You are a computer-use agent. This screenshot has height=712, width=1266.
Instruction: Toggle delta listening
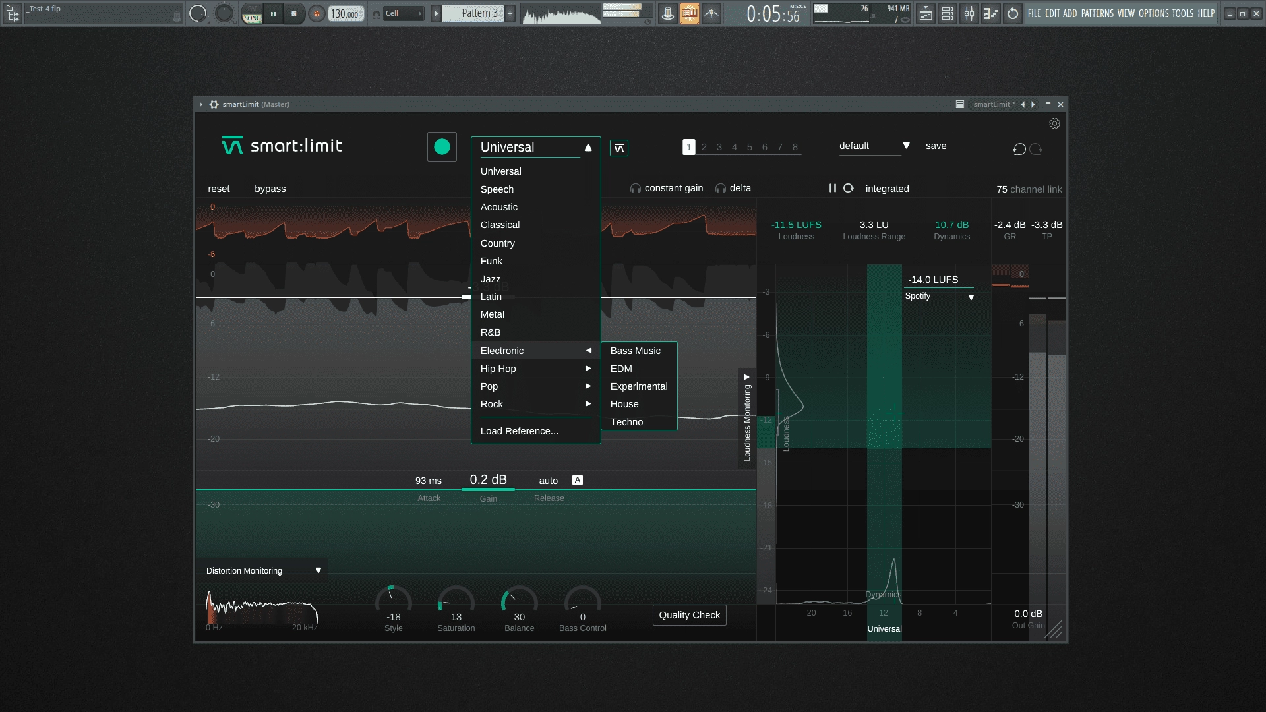coord(733,188)
